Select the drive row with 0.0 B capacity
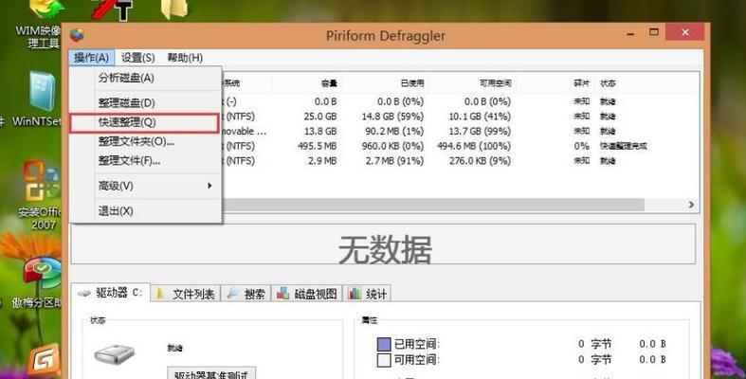 [x=460, y=101]
